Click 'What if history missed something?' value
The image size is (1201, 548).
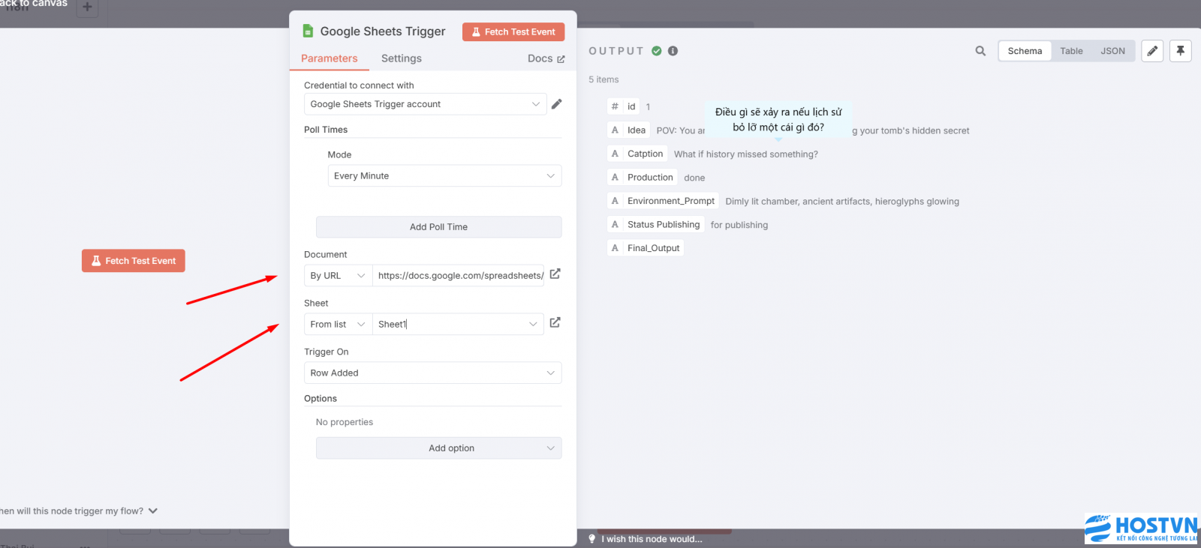[x=746, y=154]
